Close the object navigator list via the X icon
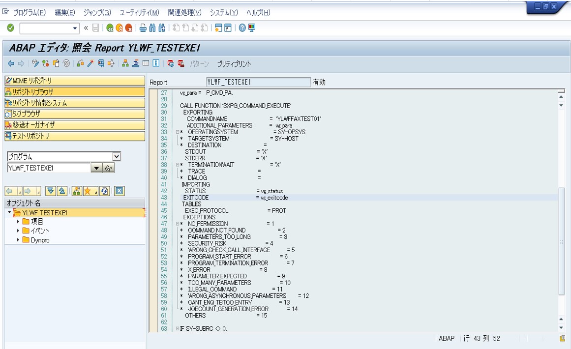 point(120,190)
